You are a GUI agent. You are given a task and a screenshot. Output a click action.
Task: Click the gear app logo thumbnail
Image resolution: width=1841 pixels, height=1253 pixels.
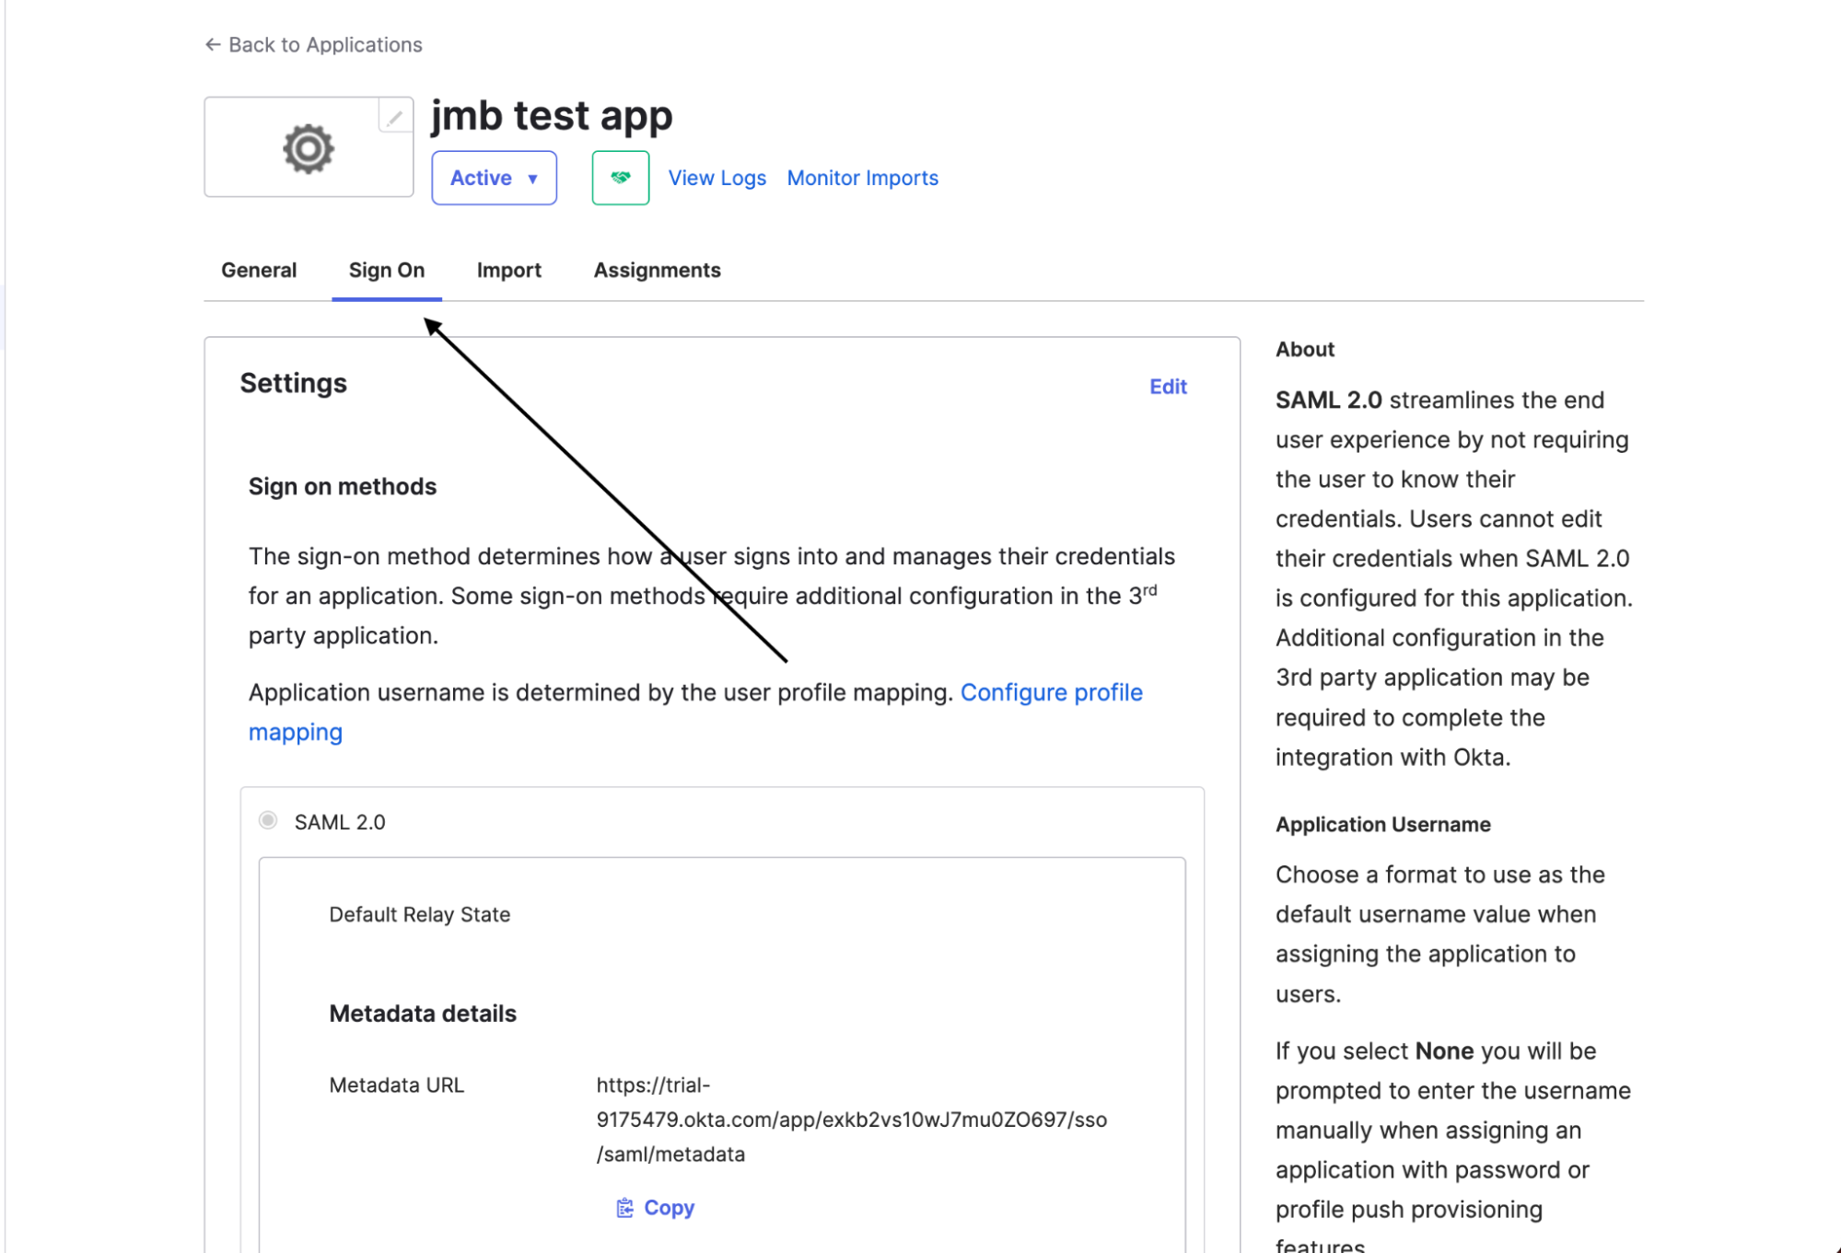(x=309, y=147)
